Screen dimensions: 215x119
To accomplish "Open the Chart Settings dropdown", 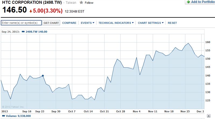I will coord(151,23).
